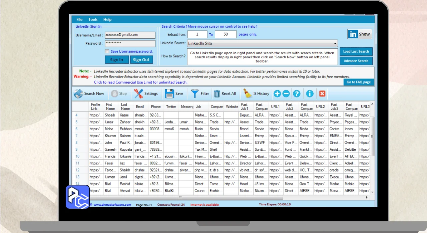Screen dimensions: 427x233
Task: Open the Help menu
Action: pyautogui.click(x=107, y=20)
